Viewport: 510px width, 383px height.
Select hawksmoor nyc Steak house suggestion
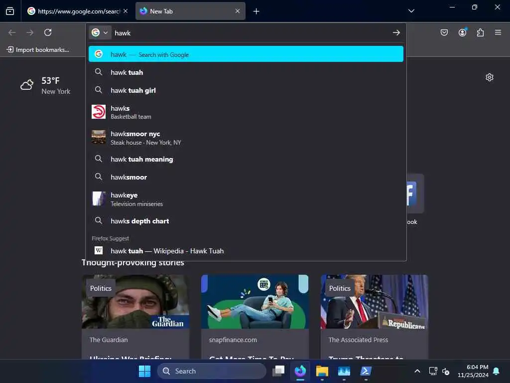[x=246, y=138]
